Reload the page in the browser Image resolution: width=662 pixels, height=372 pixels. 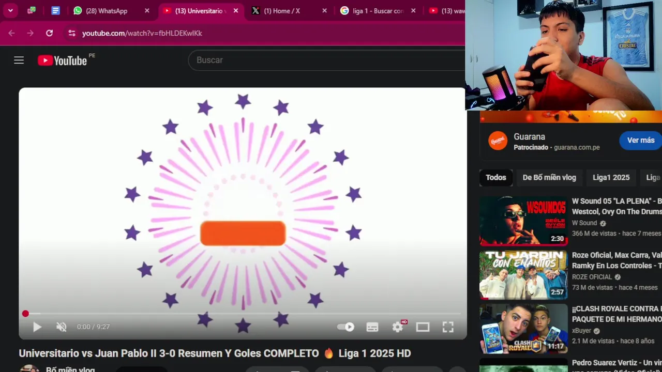point(49,33)
